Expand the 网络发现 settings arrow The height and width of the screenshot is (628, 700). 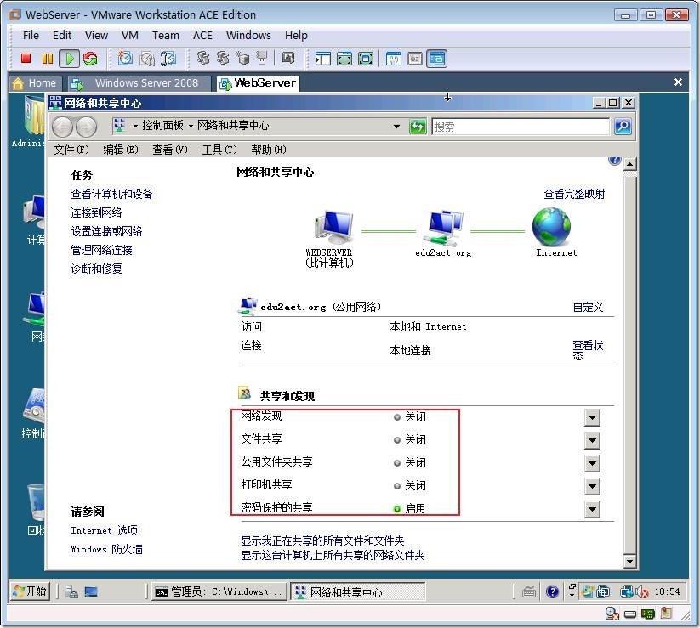(x=592, y=418)
